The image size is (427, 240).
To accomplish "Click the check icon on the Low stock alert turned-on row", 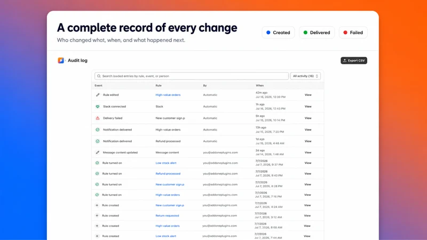I will (97, 163).
